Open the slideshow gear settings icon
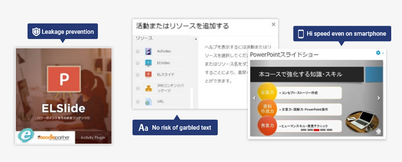 click(378, 53)
